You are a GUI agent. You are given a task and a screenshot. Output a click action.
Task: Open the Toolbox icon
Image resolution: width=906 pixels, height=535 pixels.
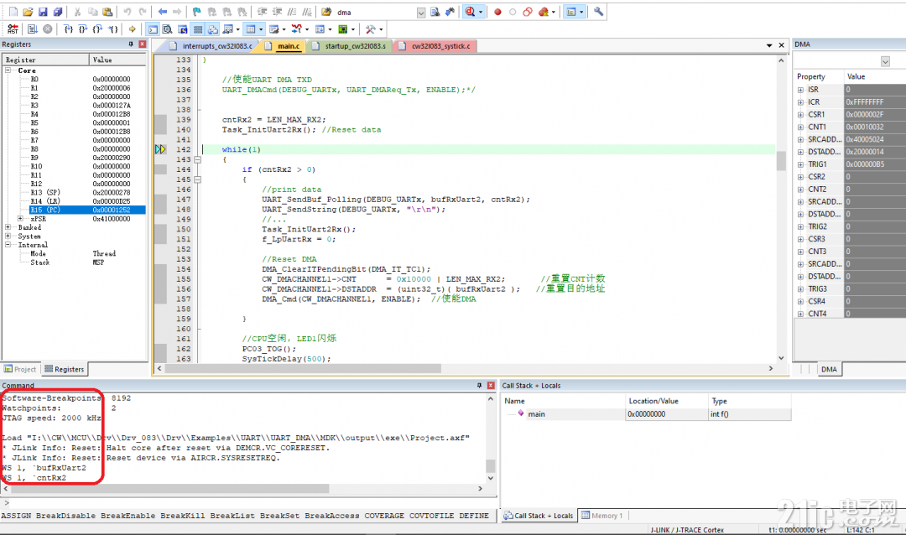pyautogui.click(x=371, y=29)
